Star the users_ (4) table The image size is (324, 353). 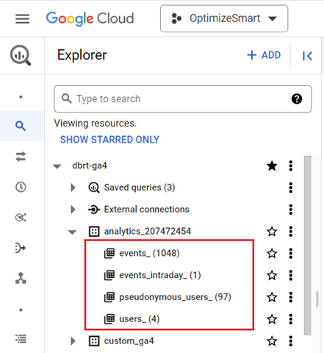pos(272,319)
